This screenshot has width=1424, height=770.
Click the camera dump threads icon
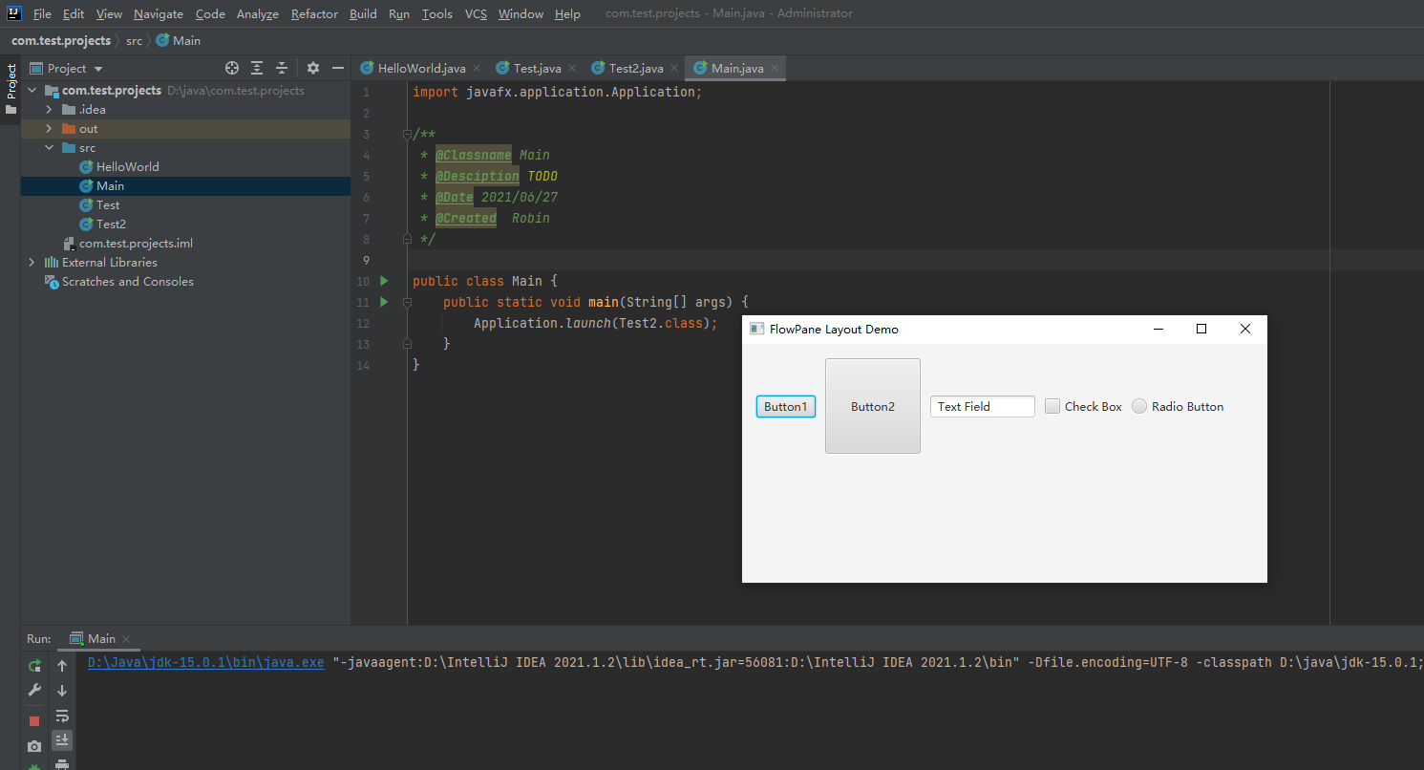(34, 746)
